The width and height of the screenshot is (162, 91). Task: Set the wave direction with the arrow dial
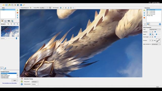click(x=158, y=40)
